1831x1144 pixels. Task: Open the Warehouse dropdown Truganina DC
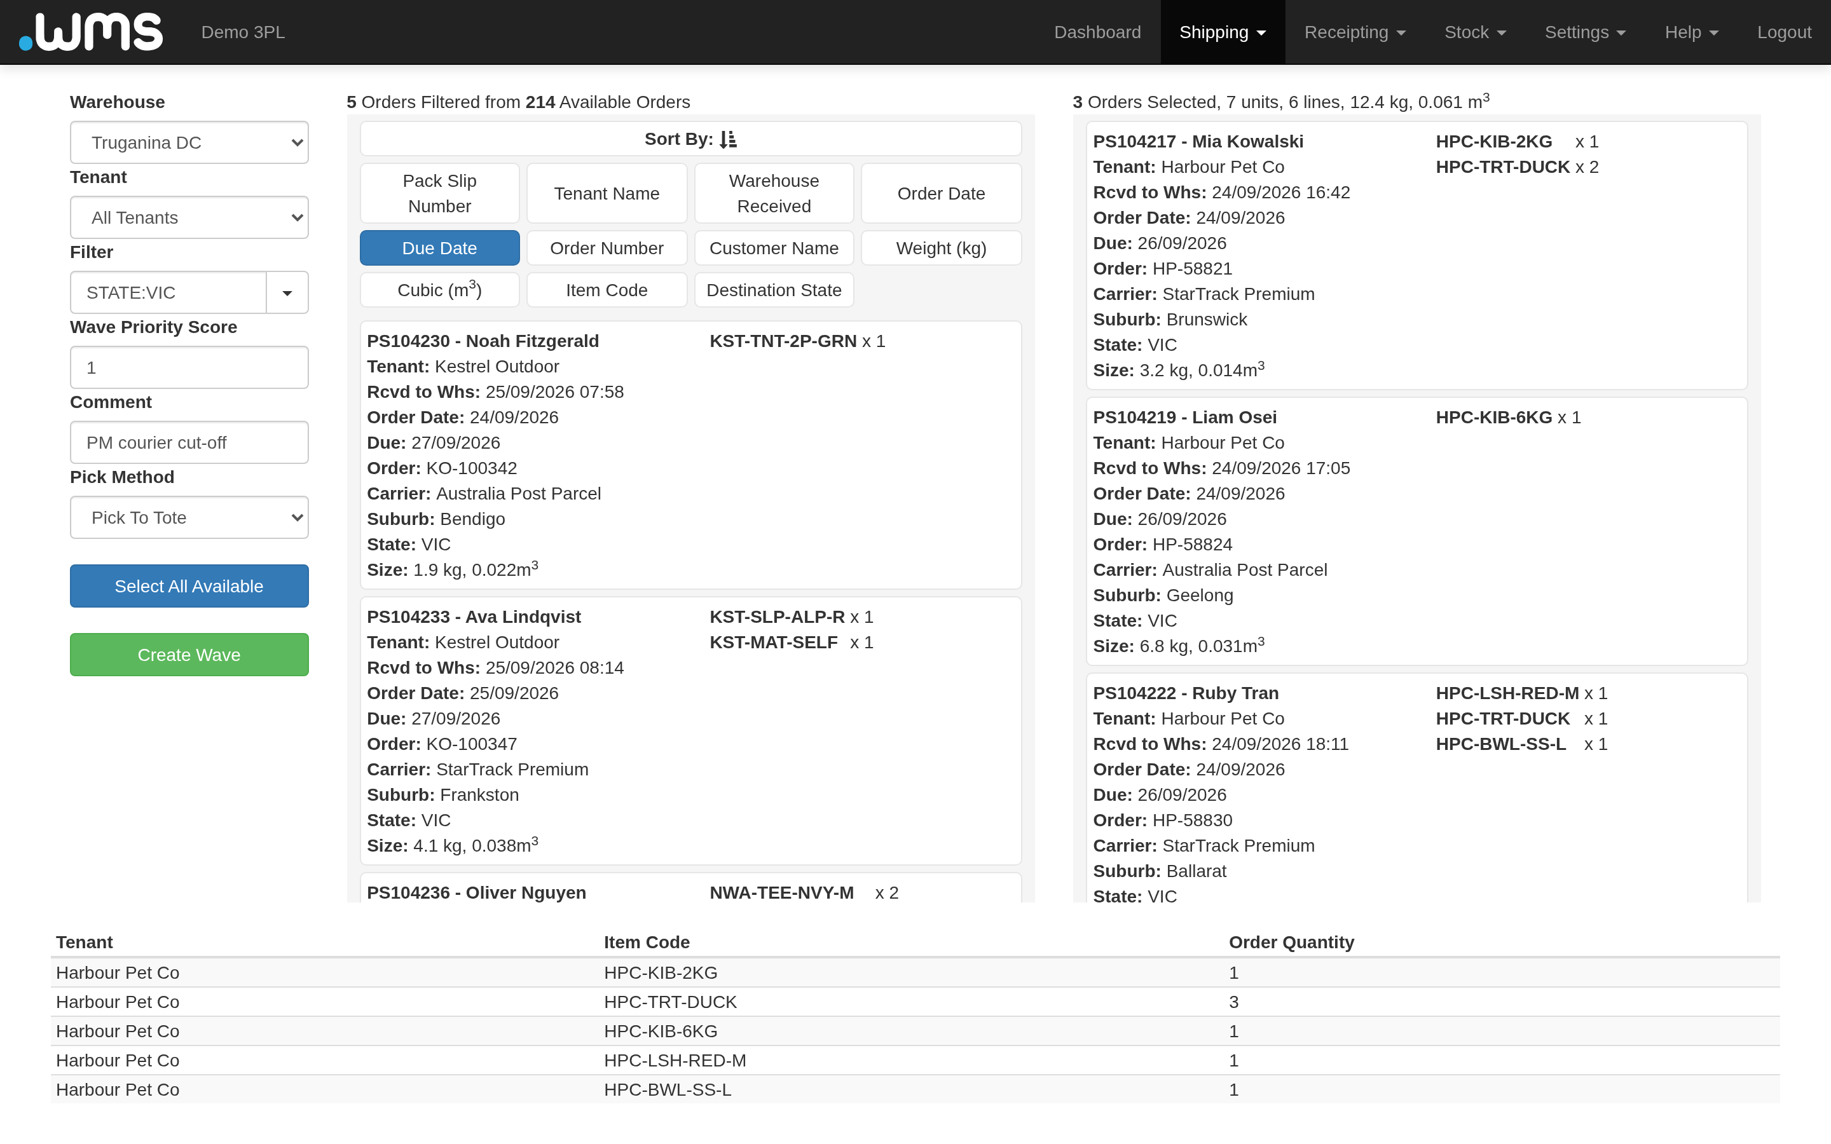pyautogui.click(x=189, y=142)
